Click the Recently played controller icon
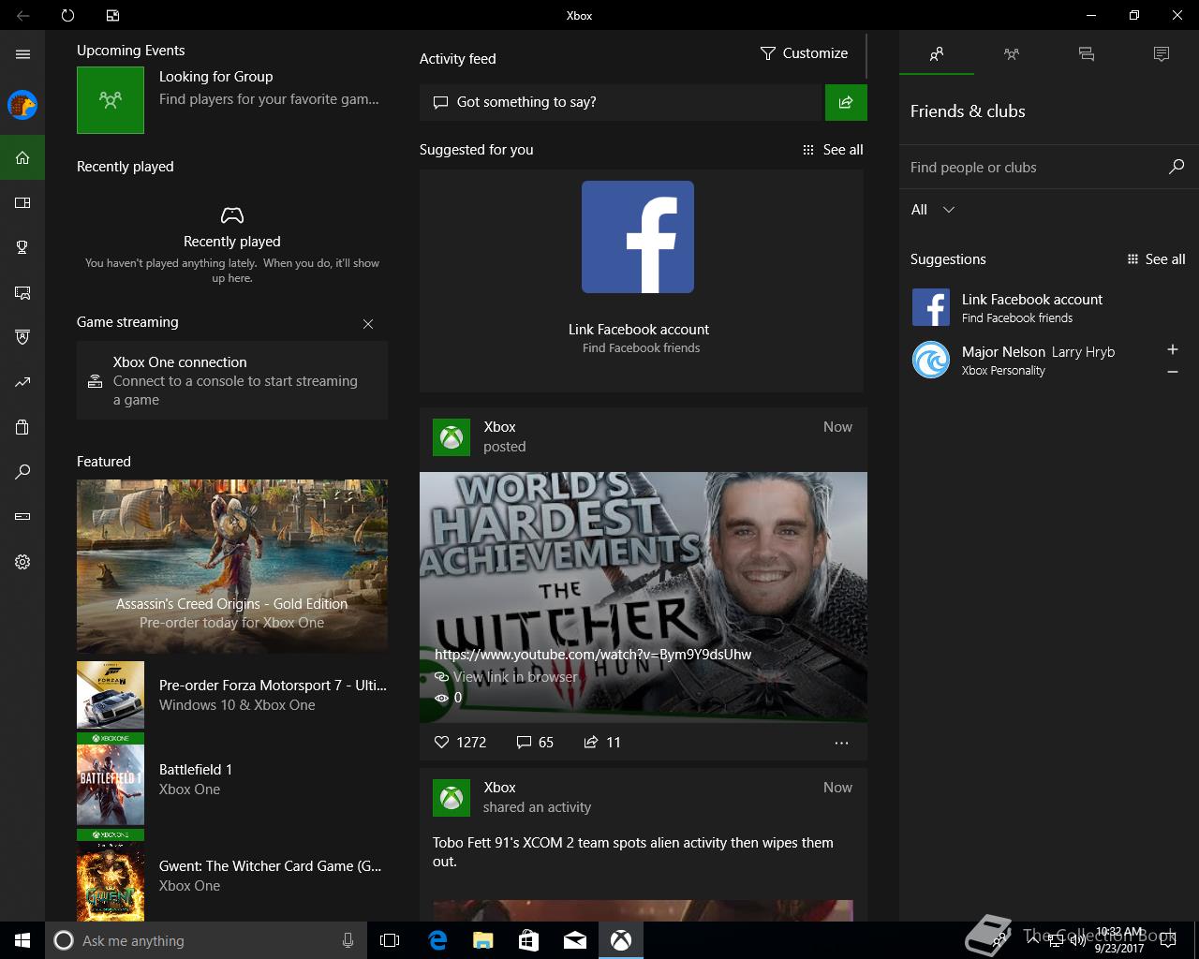The height and width of the screenshot is (959, 1199). click(x=232, y=215)
